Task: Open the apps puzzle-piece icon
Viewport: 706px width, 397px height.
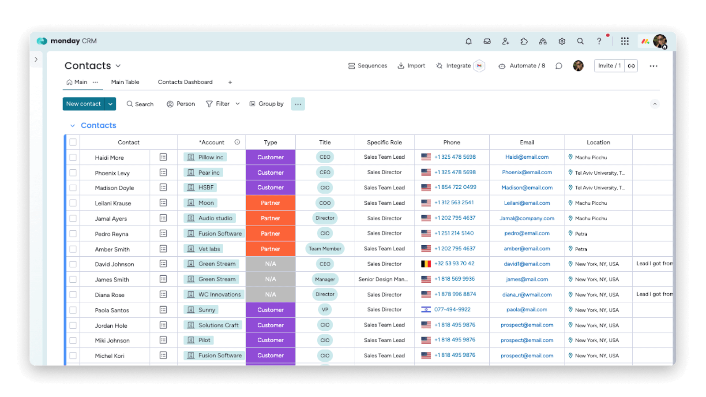Action: tap(524, 41)
